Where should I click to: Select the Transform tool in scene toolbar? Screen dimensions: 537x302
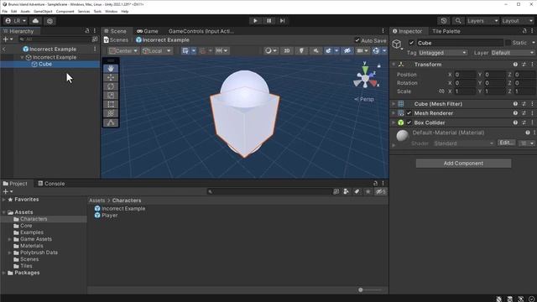tap(111, 113)
